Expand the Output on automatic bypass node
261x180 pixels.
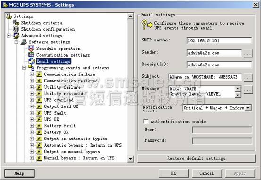[x=32, y=139]
